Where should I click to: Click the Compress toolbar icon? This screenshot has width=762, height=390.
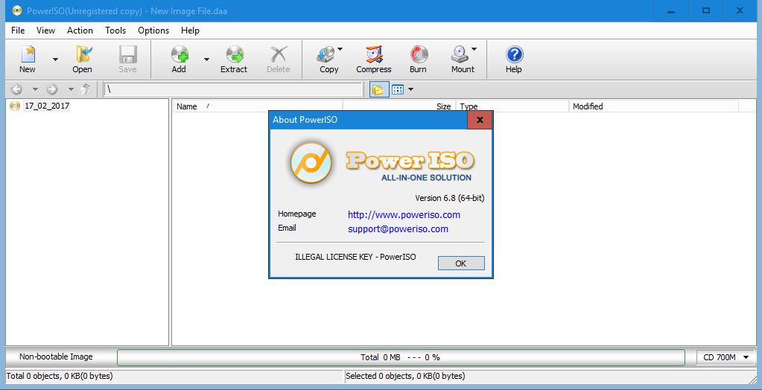[x=374, y=59]
